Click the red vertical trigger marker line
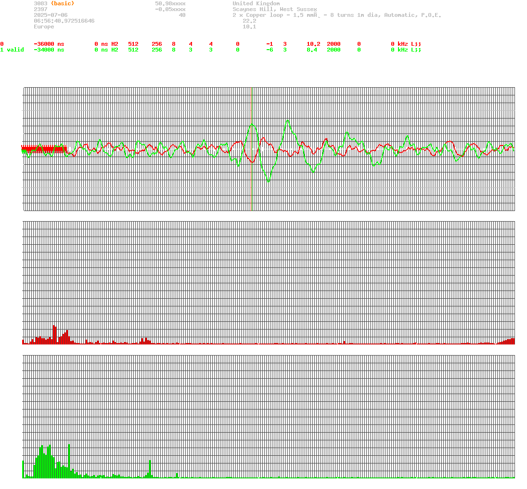Screen dimensions: 527x489 (x=251, y=149)
